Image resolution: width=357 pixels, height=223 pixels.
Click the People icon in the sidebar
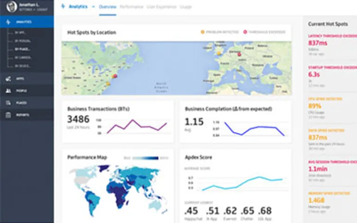(x=8, y=91)
